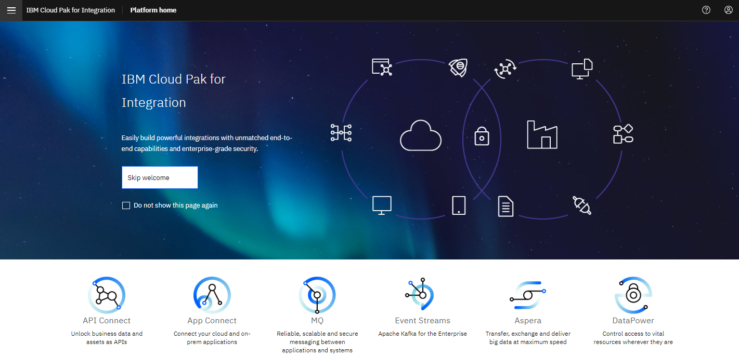The width and height of the screenshot is (739, 357).
Task: Open the help question mark icon
Action: (x=706, y=10)
